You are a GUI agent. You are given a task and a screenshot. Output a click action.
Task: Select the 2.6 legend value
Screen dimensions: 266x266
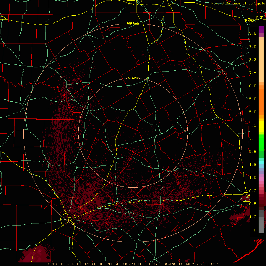(253, 152)
